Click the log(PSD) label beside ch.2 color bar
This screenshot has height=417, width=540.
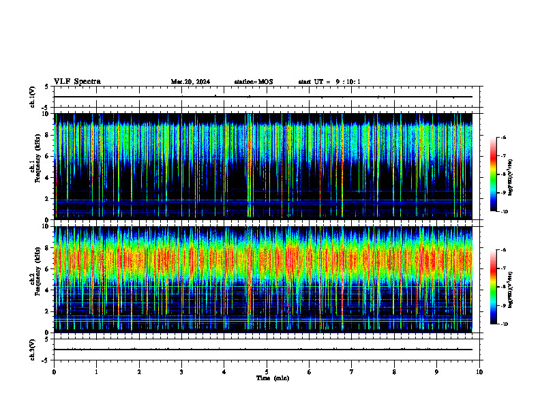pyautogui.click(x=510, y=290)
